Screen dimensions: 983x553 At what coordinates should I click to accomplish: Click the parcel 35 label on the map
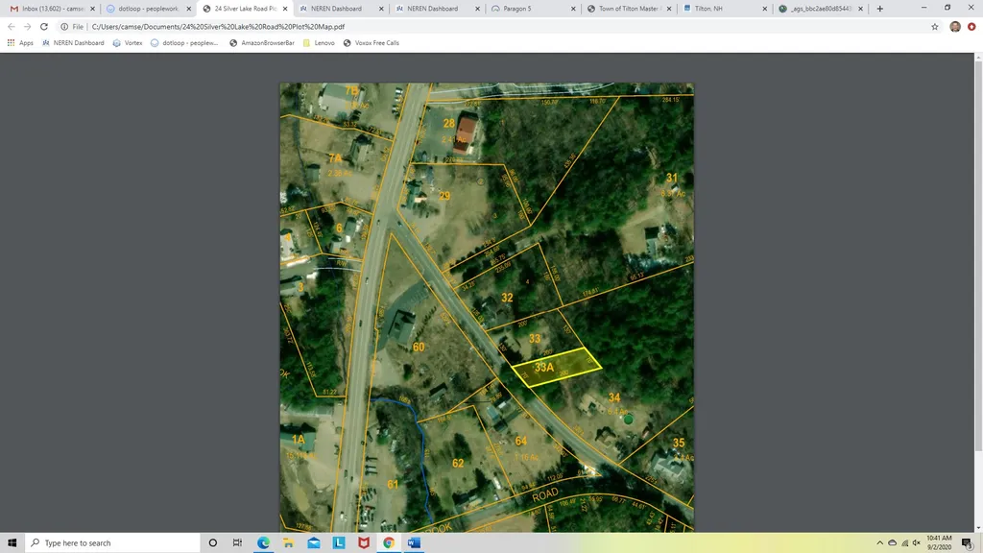(678, 444)
